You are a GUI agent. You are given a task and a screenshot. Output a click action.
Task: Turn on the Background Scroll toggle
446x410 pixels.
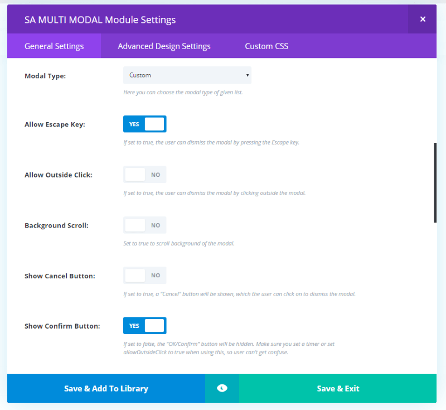click(145, 225)
